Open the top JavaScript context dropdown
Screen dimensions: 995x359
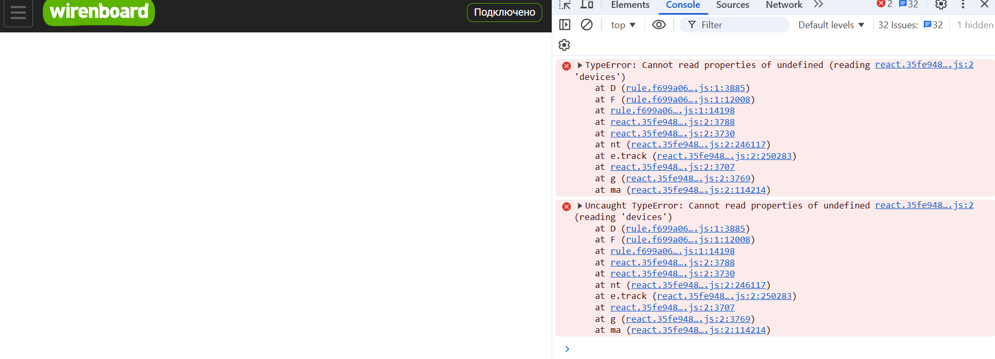pos(623,25)
